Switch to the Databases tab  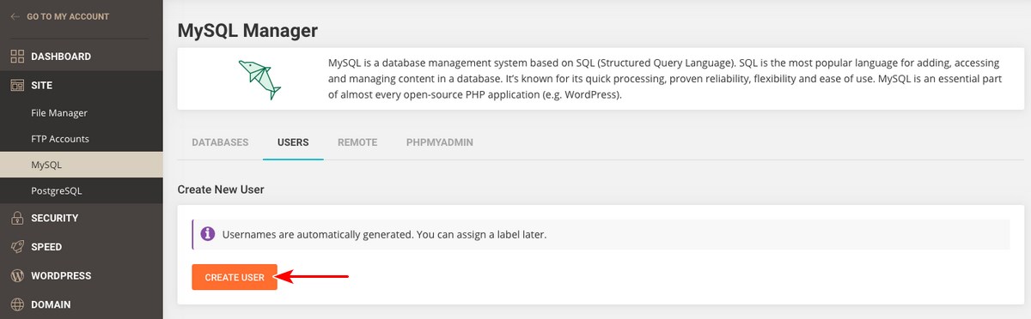[220, 142]
